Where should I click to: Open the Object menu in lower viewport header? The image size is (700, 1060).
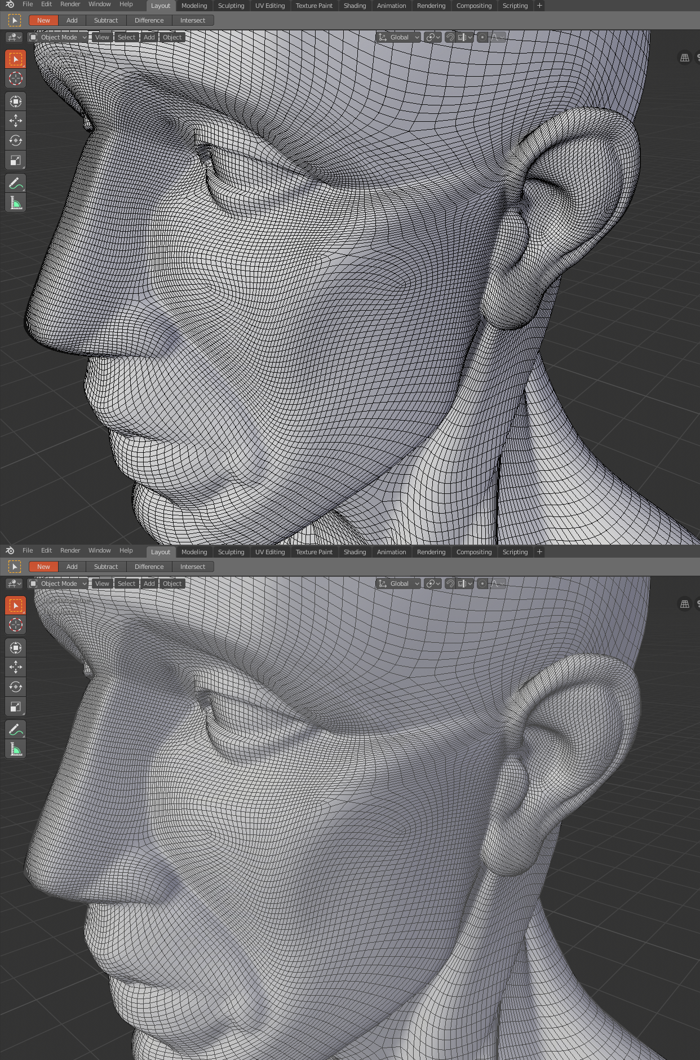click(x=172, y=584)
